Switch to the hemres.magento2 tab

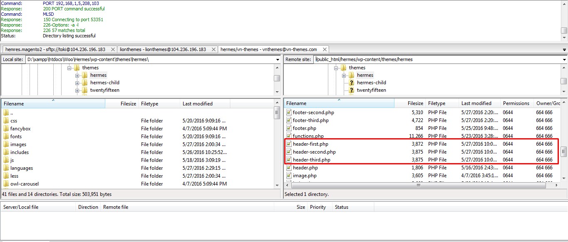click(x=59, y=49)
